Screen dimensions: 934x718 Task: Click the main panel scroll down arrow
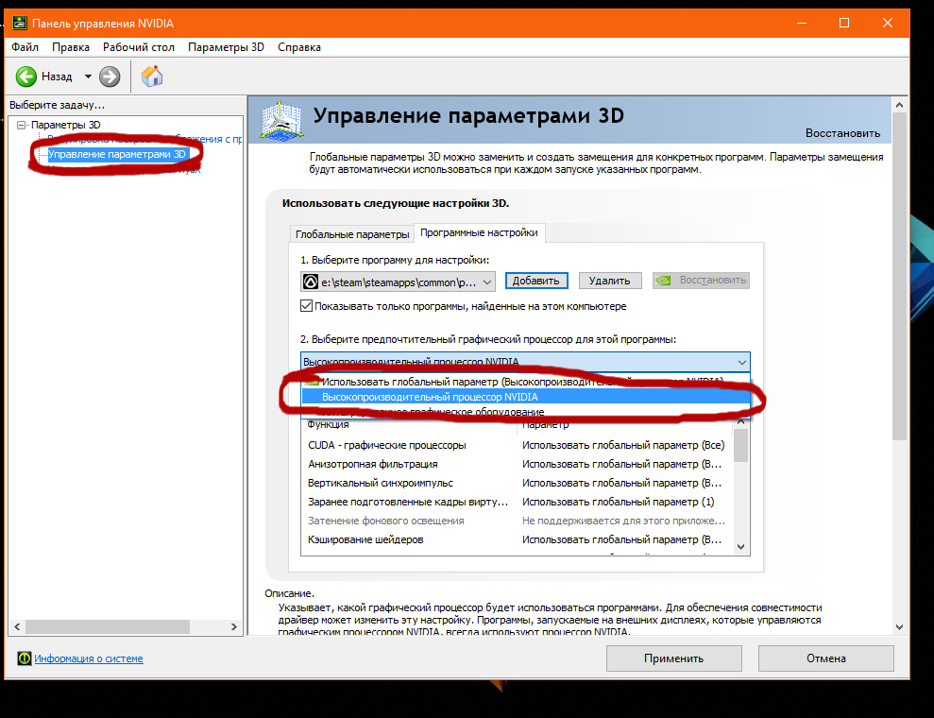899,627
